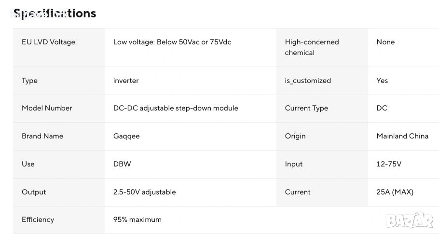The width and height of the screenshot is (439, 234).
Task: Select the Current Type label cell
Action: click(x=306, y=108)
